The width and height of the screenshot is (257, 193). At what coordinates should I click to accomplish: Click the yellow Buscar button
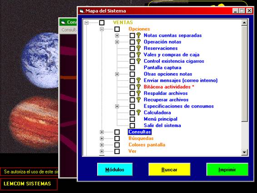tap(169, 169)
